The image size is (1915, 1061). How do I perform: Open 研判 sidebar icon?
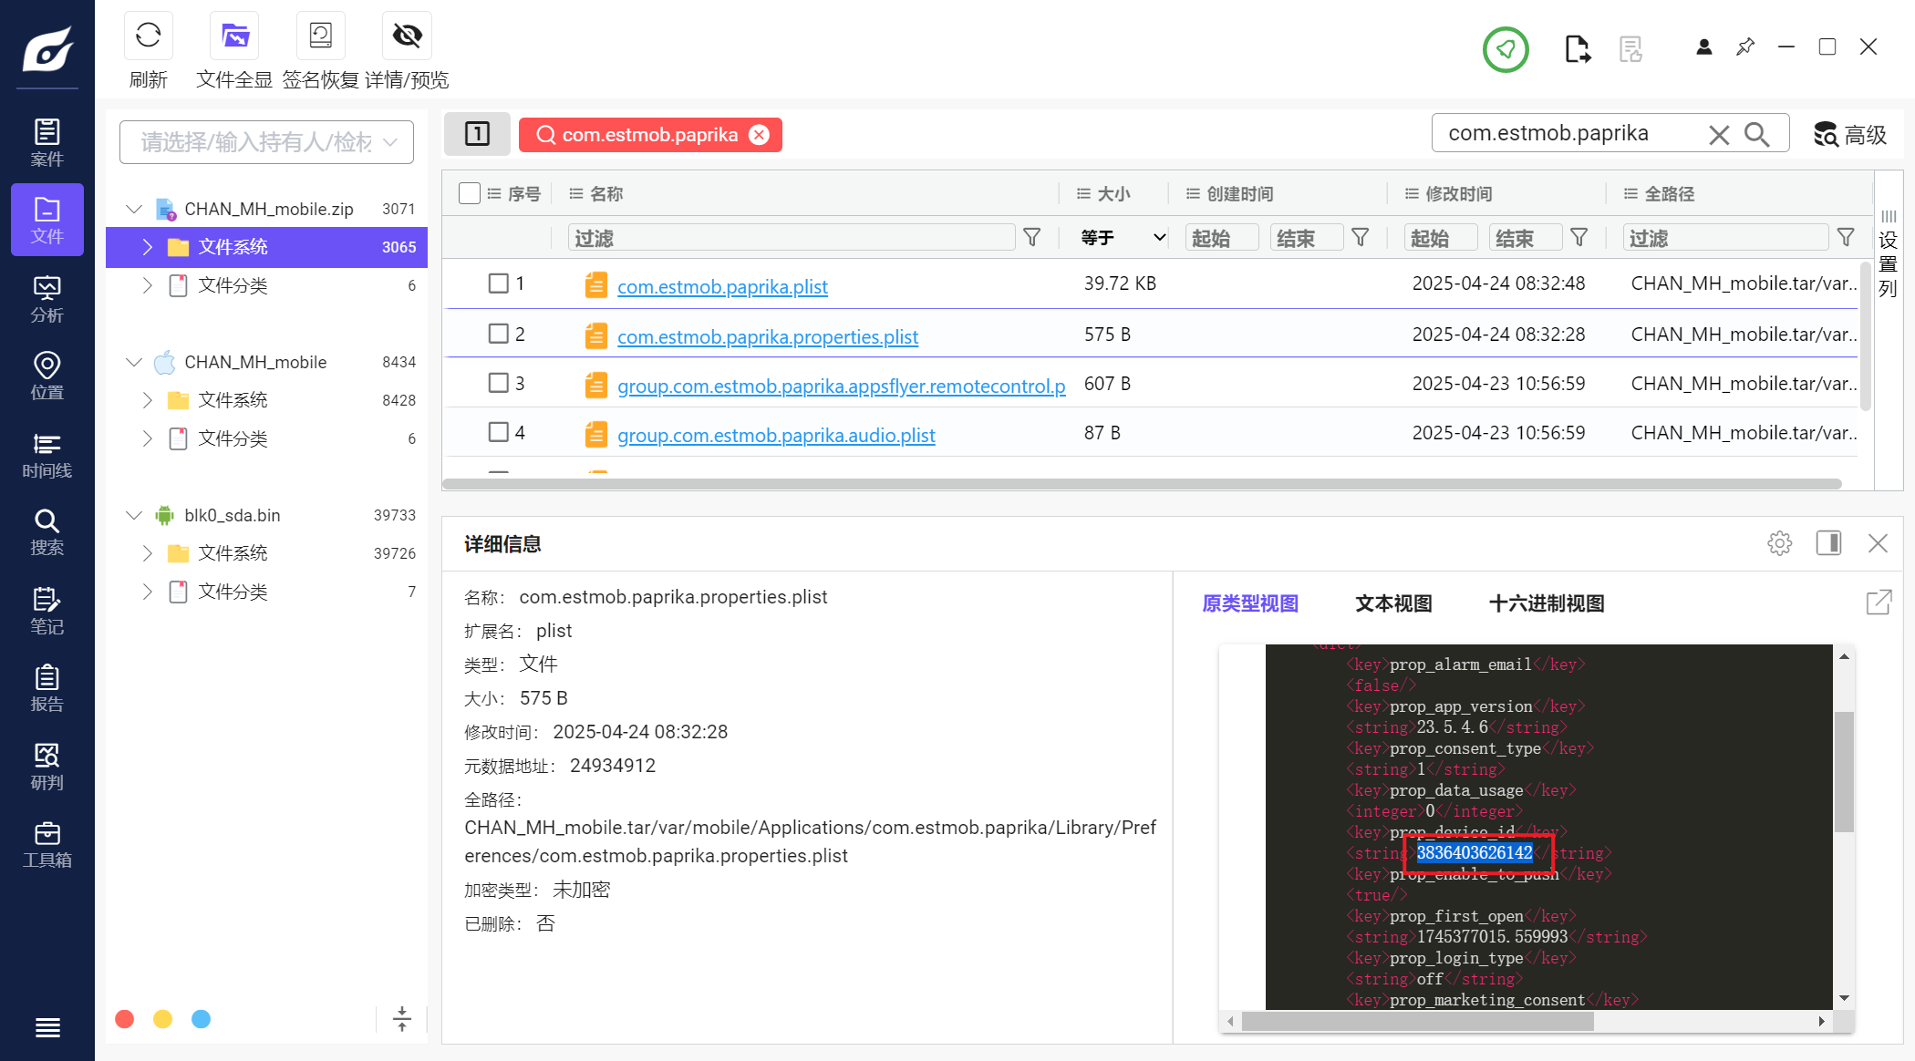point(47,767)
